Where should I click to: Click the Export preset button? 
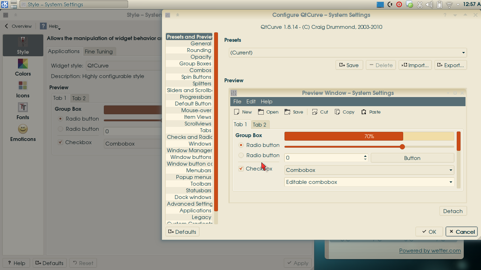(451, 65)
